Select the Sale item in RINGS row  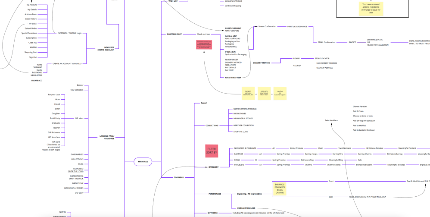pos(359,160)
